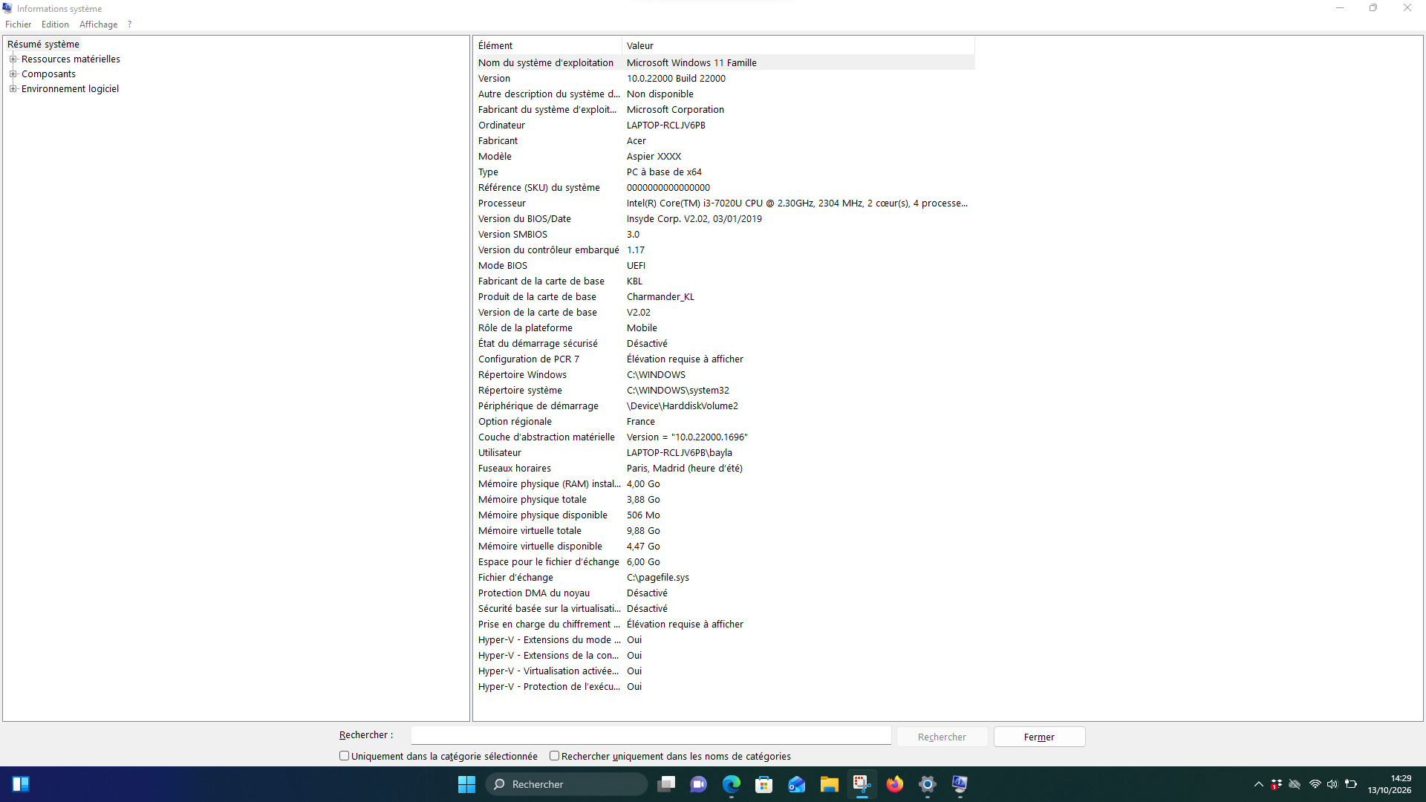Select the Ressources matérielles tree item

pos(71,59)
